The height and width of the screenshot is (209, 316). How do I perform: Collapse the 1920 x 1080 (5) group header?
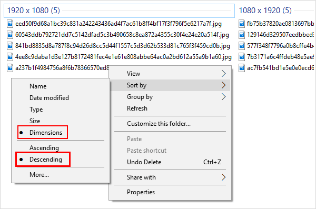[x=119, y=11]
